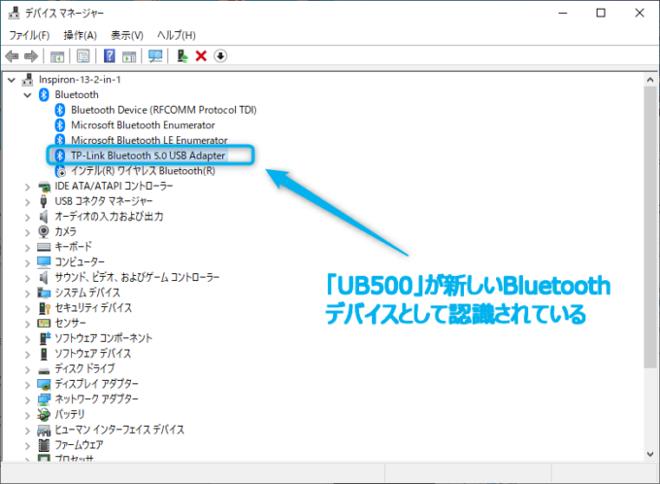Open the 操作(A) menu
This screenshot has height=484, width=660.
[x=80, y=35]
